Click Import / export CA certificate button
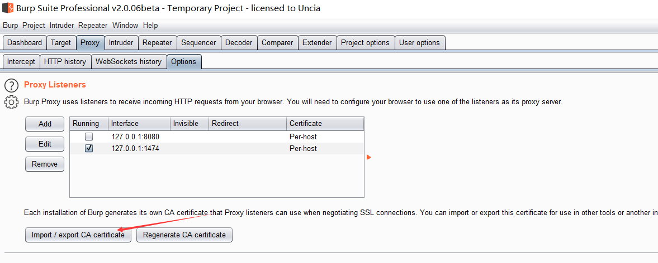The height and width of the screenshot is (263, 658). tap(78, 235)
